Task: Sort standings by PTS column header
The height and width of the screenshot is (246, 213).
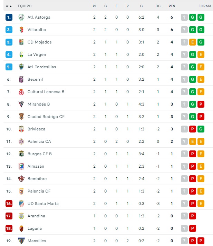Action: tap(172, 6)
